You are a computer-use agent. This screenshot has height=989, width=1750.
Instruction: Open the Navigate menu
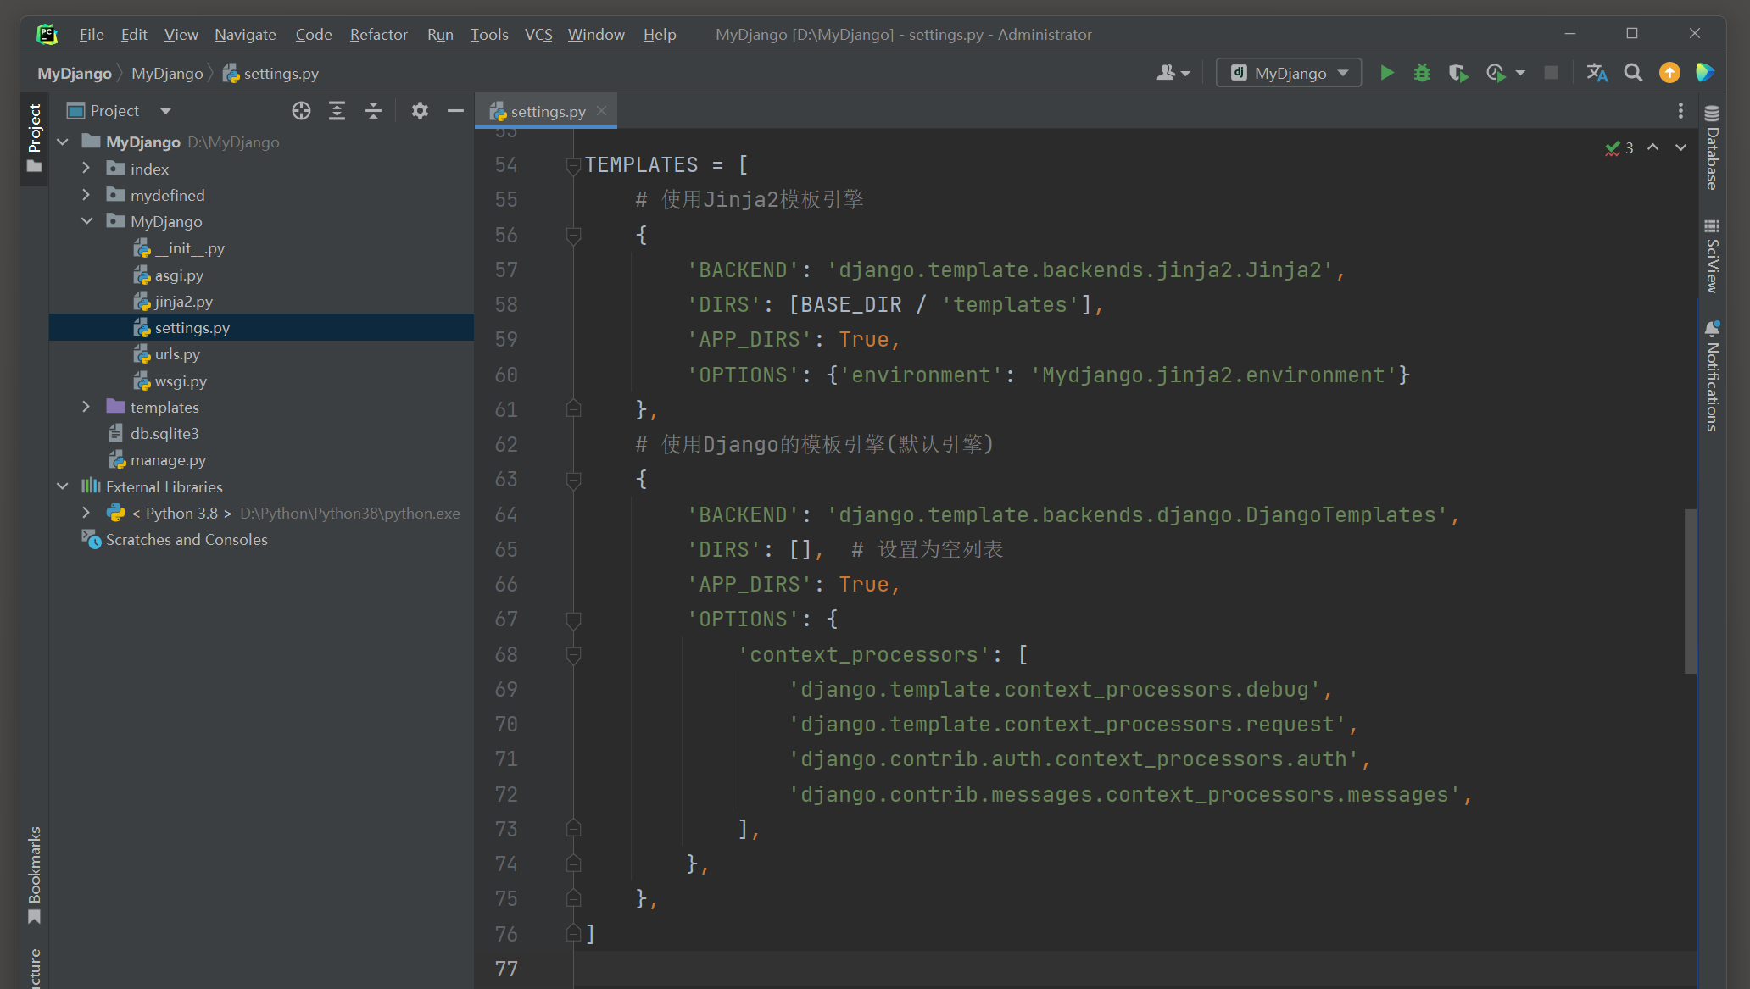click(245, 34)
